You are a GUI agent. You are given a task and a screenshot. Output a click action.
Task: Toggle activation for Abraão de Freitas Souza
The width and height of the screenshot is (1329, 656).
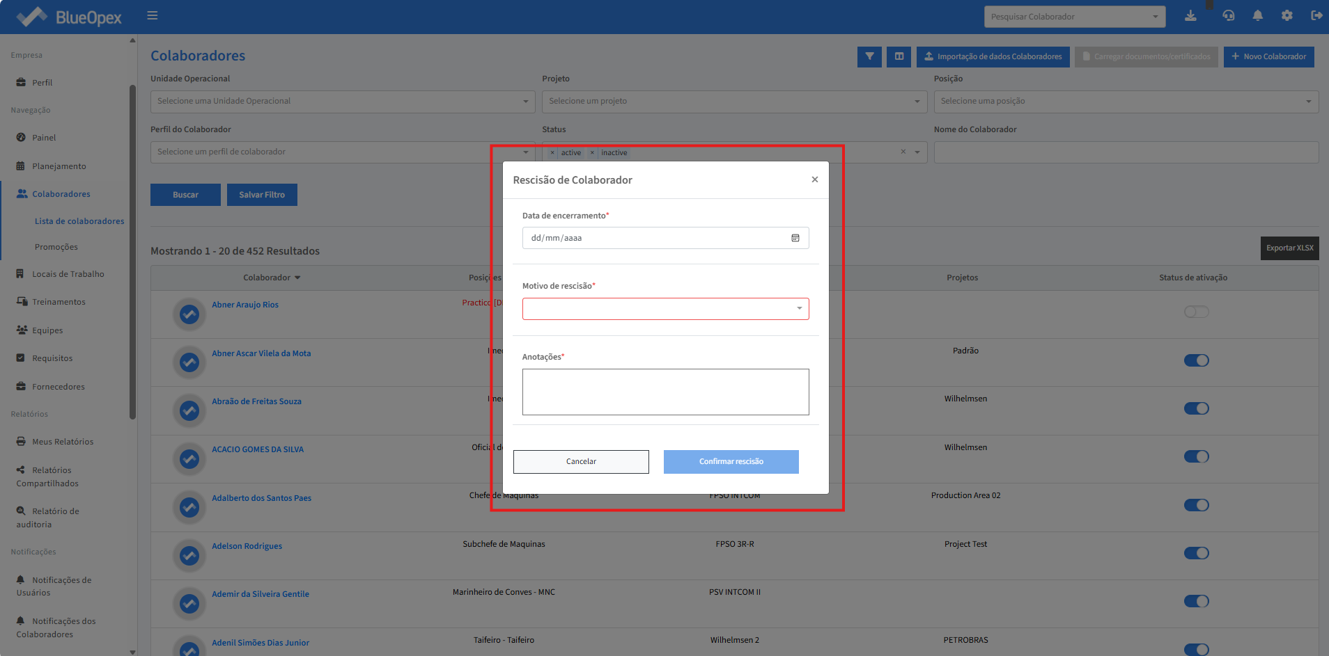pos(1197,408)
